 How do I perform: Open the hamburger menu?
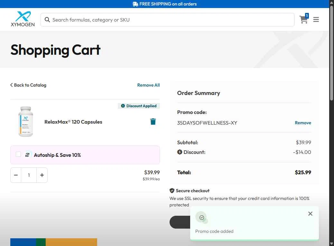pyautogui.click(x=316, y=20)
